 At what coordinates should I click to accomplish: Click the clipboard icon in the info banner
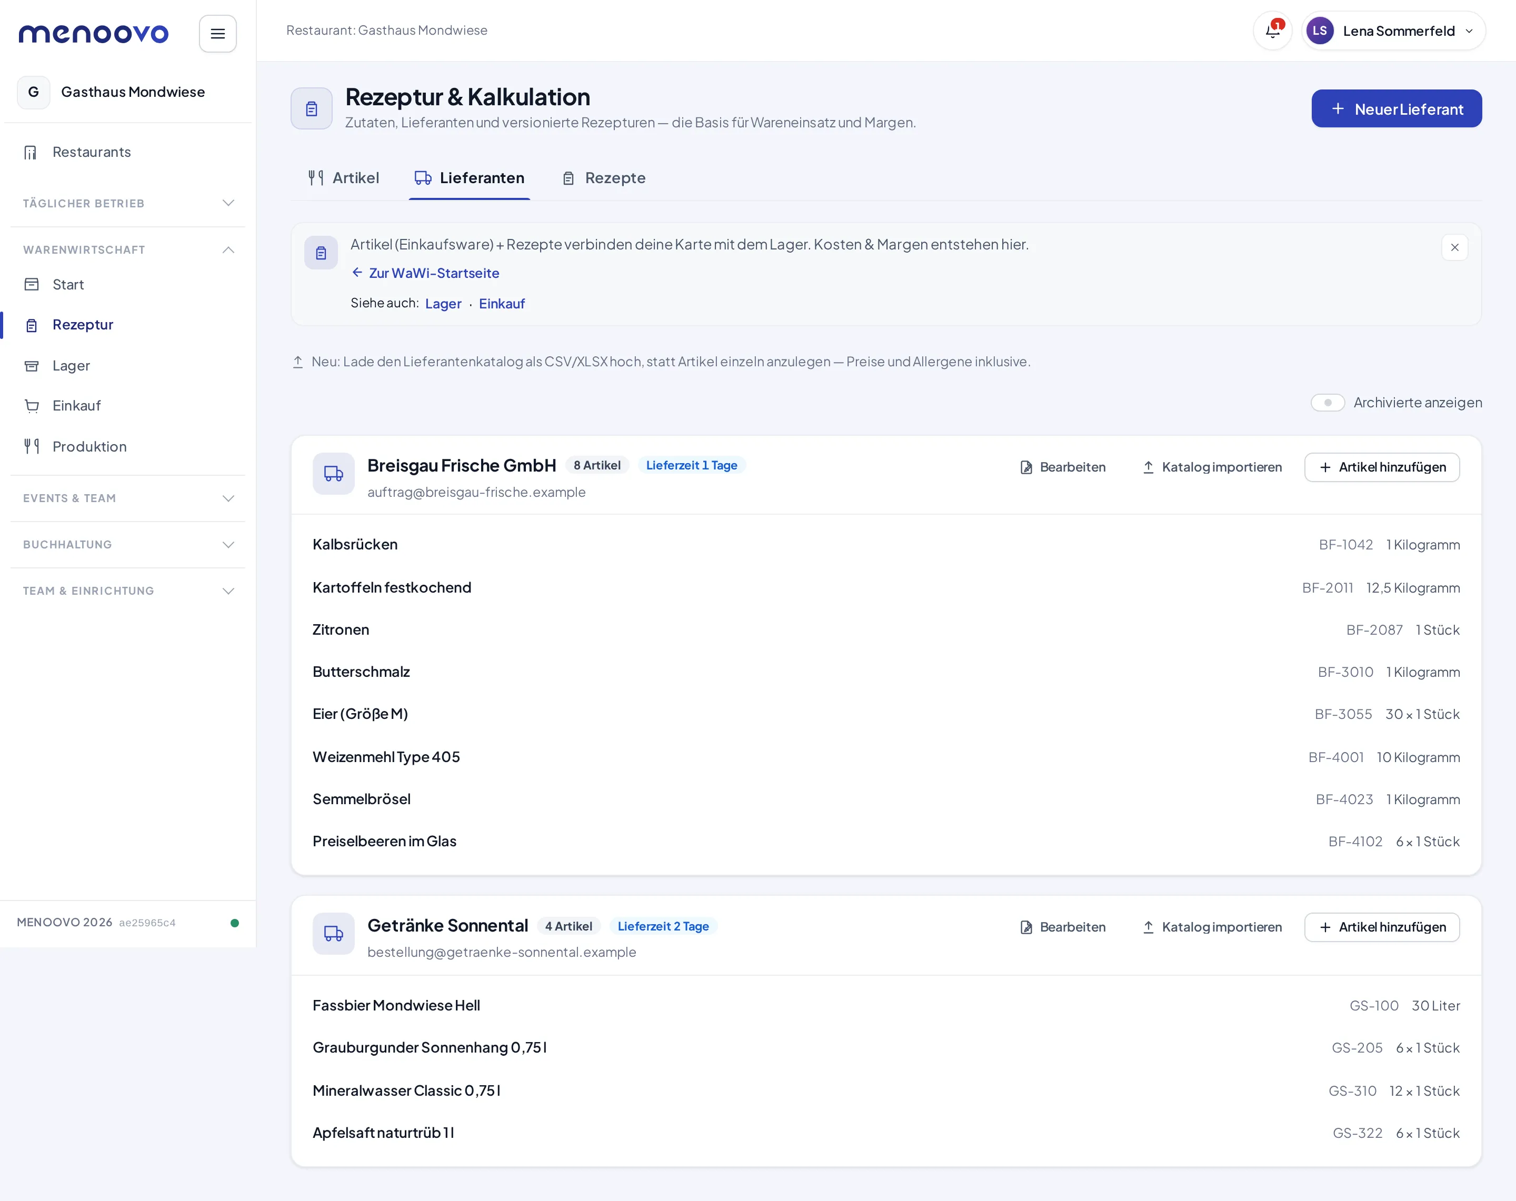click(321, 253)
